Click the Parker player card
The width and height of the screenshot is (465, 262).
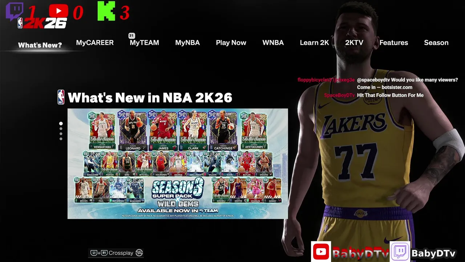[x=110, y=164]
